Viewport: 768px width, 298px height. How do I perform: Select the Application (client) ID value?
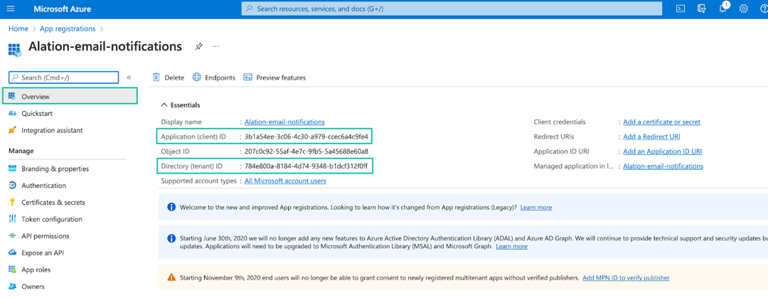tap(306, 137)
